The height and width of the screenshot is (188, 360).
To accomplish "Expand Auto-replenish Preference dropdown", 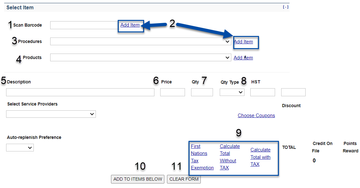I will coord(20,148).
